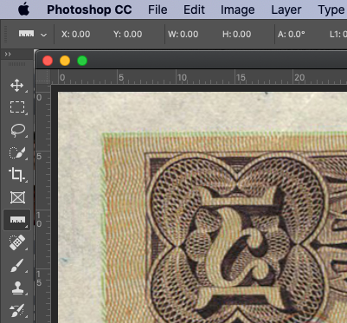Viewport: 347px width, 323px height.
Task: Click the vertical ruler at mark 5
Action: tap(39, 157)
